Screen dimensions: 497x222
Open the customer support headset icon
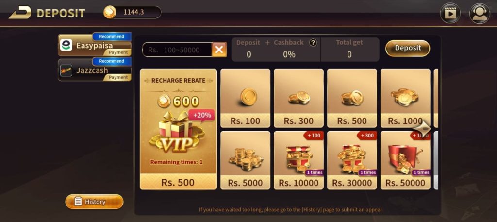click(480, 13)
